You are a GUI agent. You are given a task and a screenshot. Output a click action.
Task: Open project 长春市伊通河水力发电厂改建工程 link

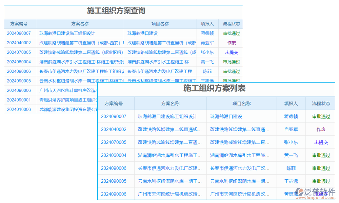(160, 71)
